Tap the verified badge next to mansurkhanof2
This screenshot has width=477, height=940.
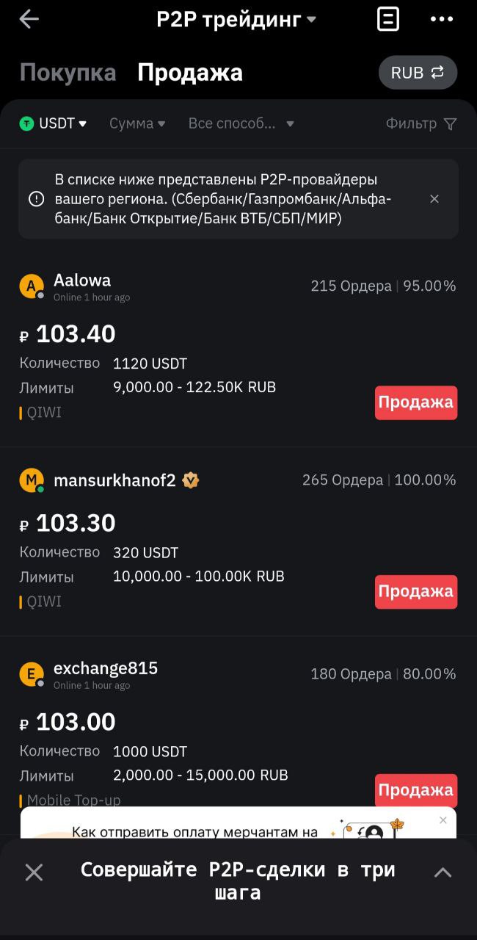coord(191,480)
